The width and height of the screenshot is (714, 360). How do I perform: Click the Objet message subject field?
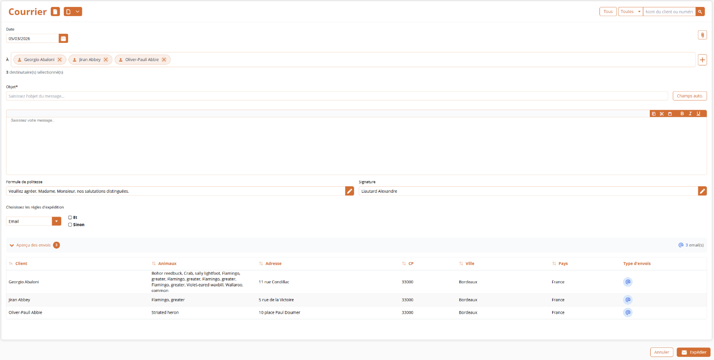337,96
